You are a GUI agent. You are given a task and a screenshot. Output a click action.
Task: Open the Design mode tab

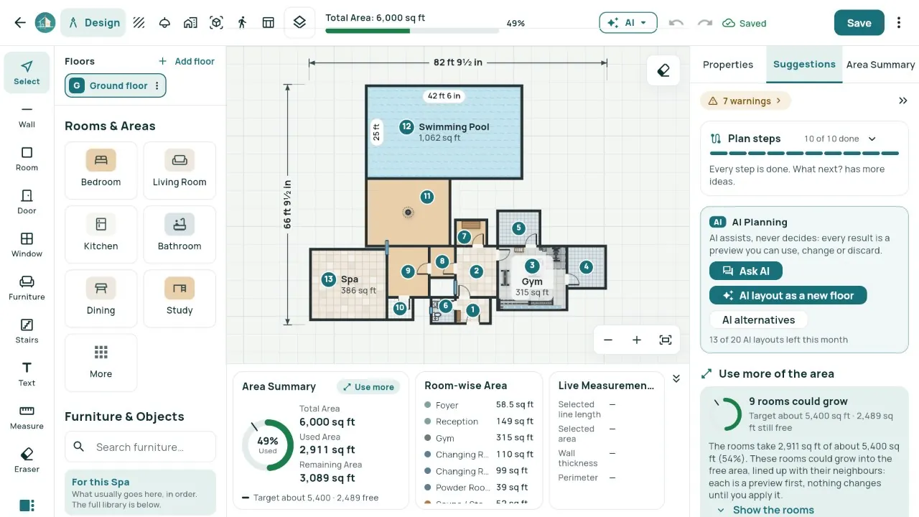click(93, 23)
